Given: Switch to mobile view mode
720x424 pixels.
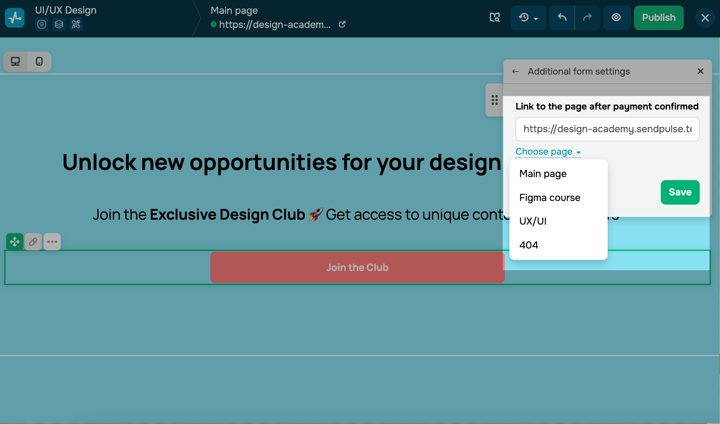Looking at the screenshot, I should click(39, 61).
